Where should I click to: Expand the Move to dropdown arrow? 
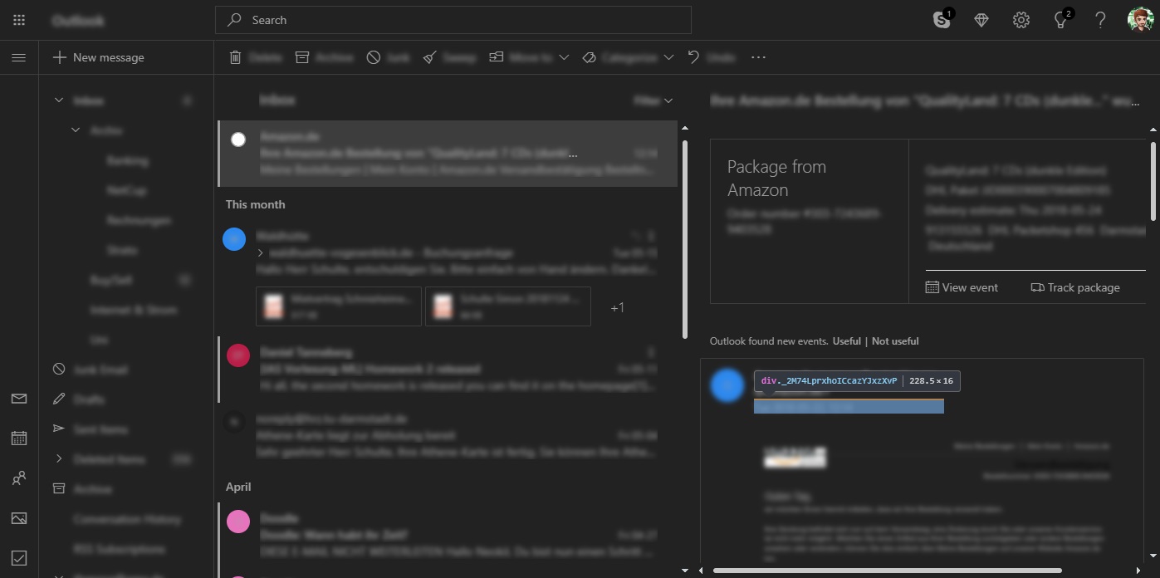[564, 56]
